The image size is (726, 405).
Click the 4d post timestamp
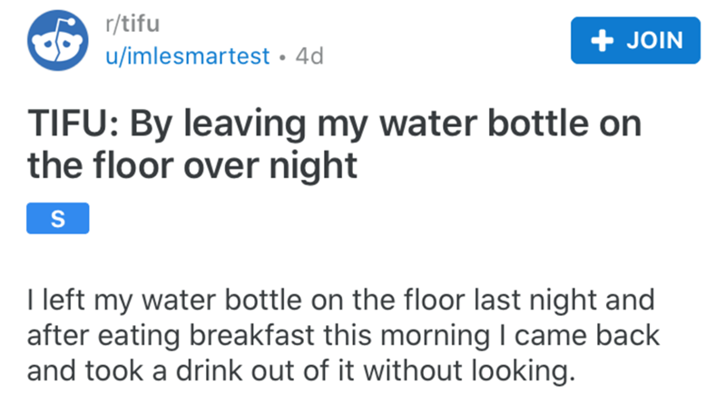(309, 56)
